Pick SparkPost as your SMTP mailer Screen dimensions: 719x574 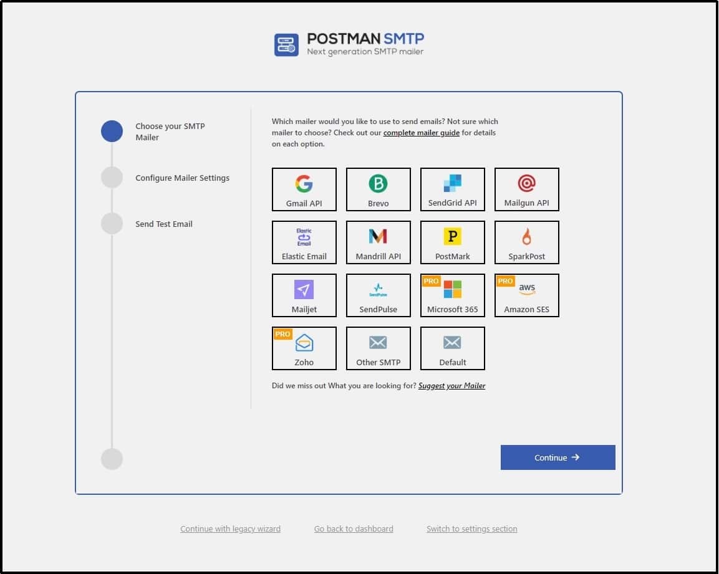click(526, 242)
